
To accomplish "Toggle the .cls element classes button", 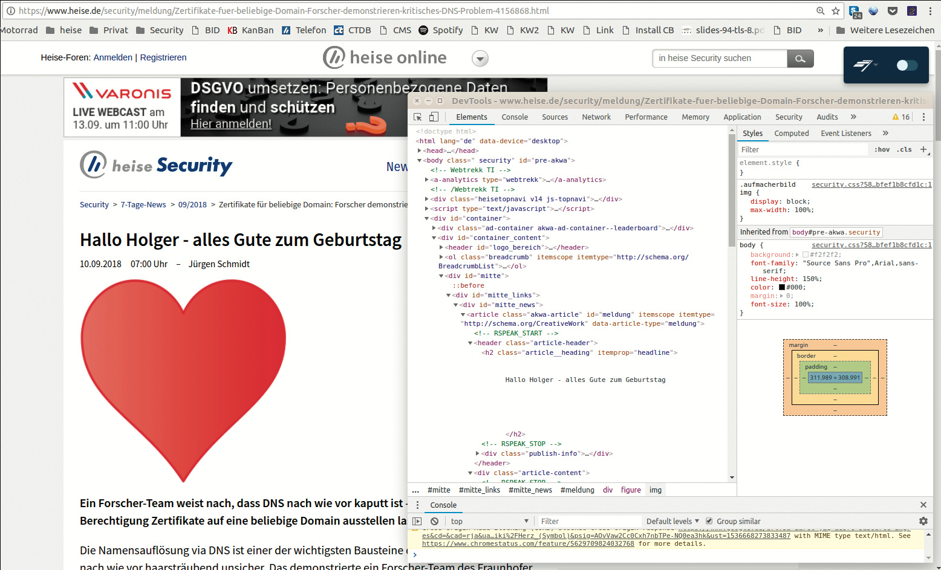I will point(905,149).
